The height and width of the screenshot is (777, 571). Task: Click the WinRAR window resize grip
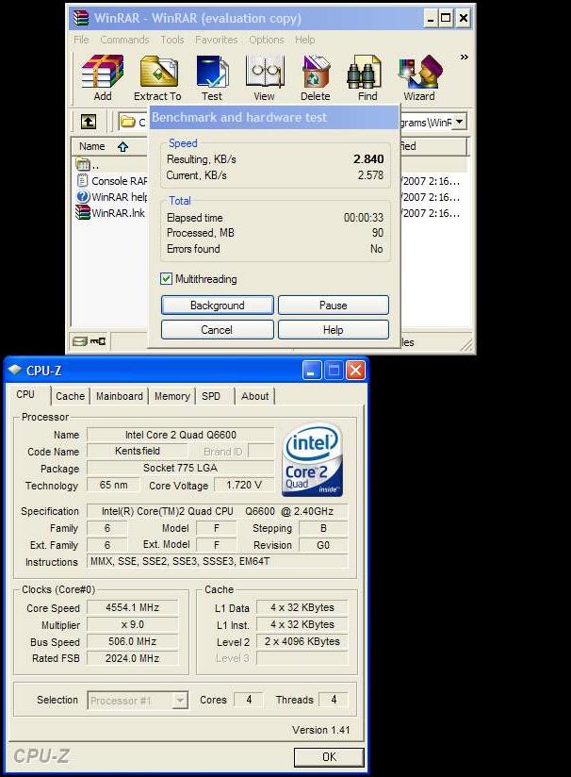click(x=467, y=345)
